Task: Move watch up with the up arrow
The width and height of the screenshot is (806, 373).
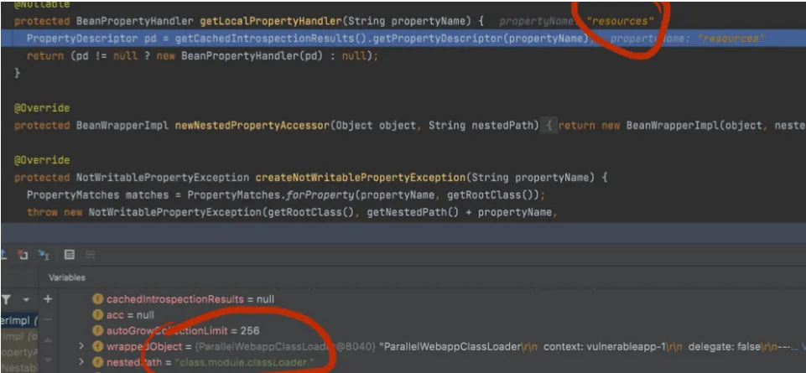Action: click(47, 341)
